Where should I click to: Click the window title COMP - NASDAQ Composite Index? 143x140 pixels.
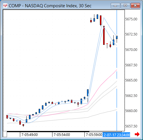point(50,6)
